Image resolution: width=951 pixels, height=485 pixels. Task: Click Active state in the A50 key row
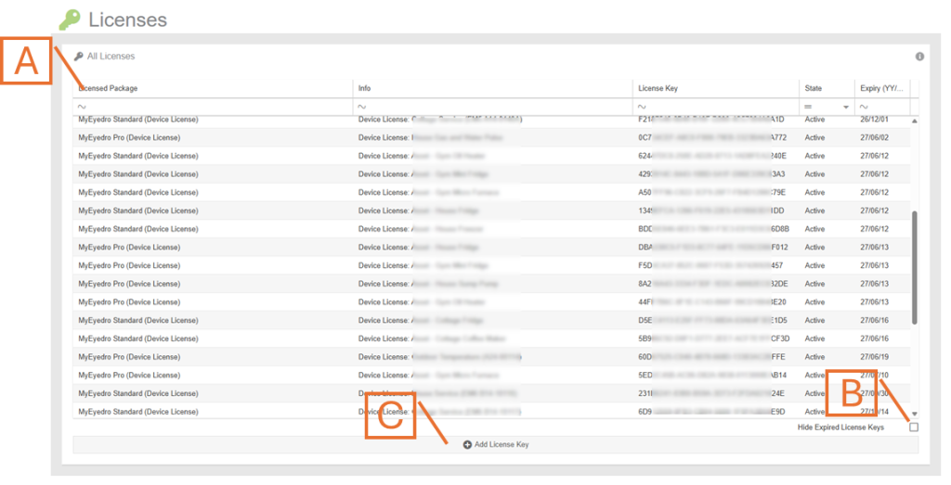click(x=814, y=193)
